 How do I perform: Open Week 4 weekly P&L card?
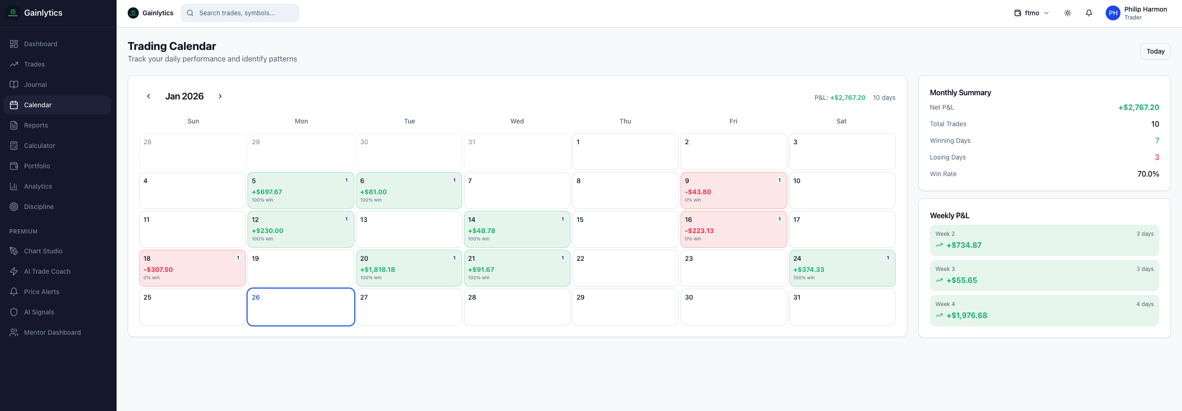click(1044, 310)
